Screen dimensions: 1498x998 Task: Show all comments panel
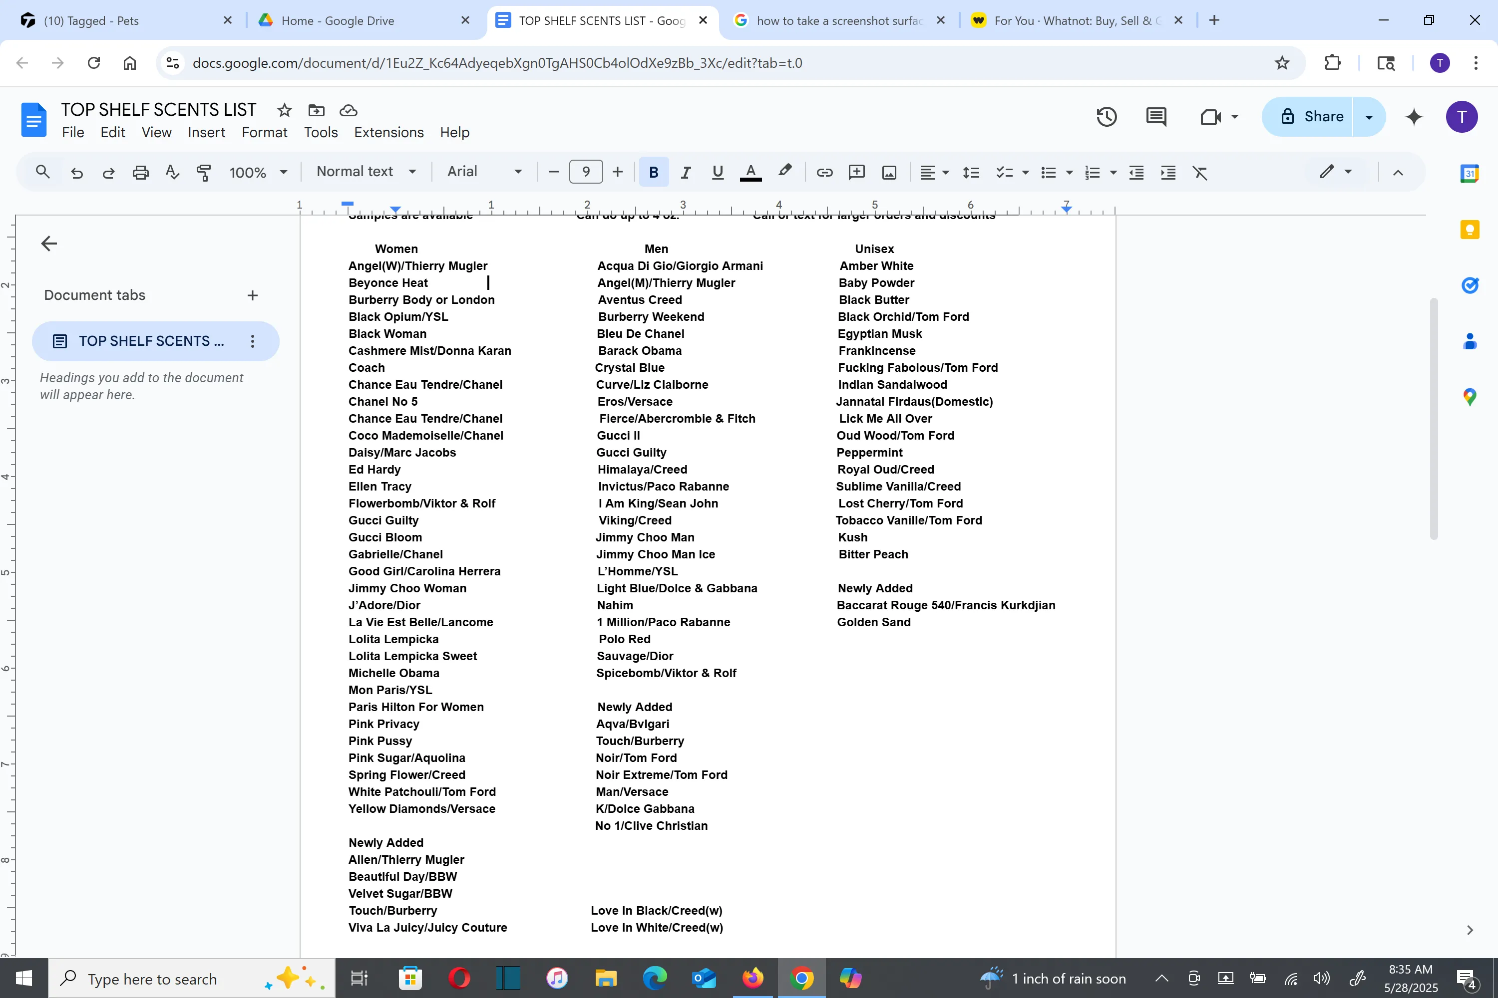[1156, 116]
